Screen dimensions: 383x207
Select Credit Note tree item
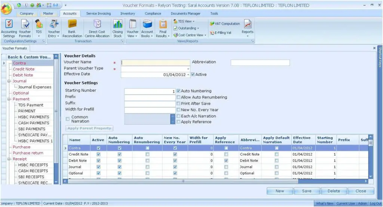click(x=24, y=69)
